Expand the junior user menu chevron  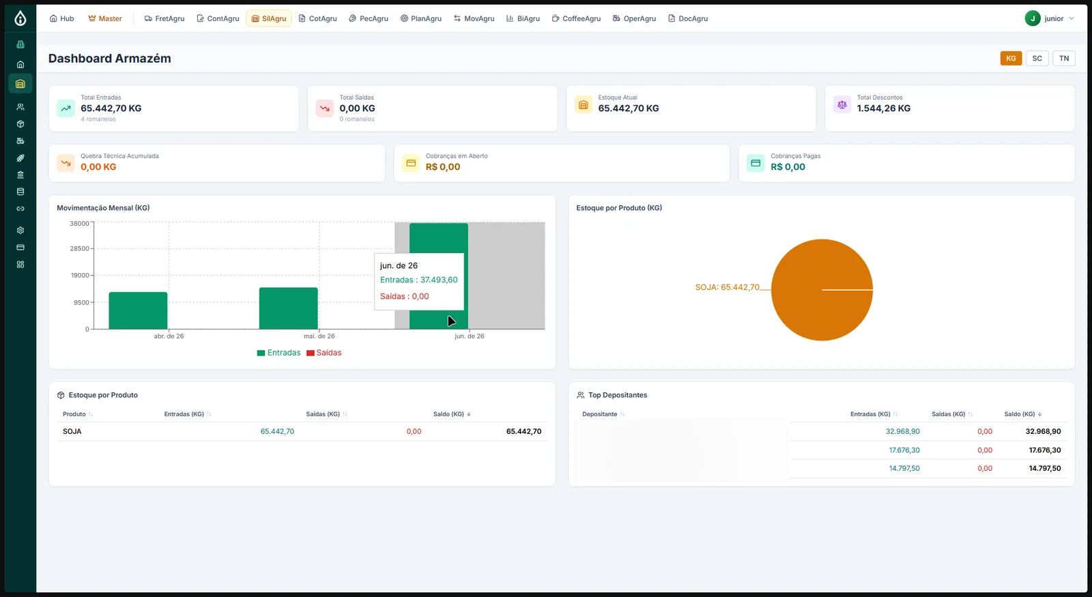pyautogui.click(x=1072, y=18)
